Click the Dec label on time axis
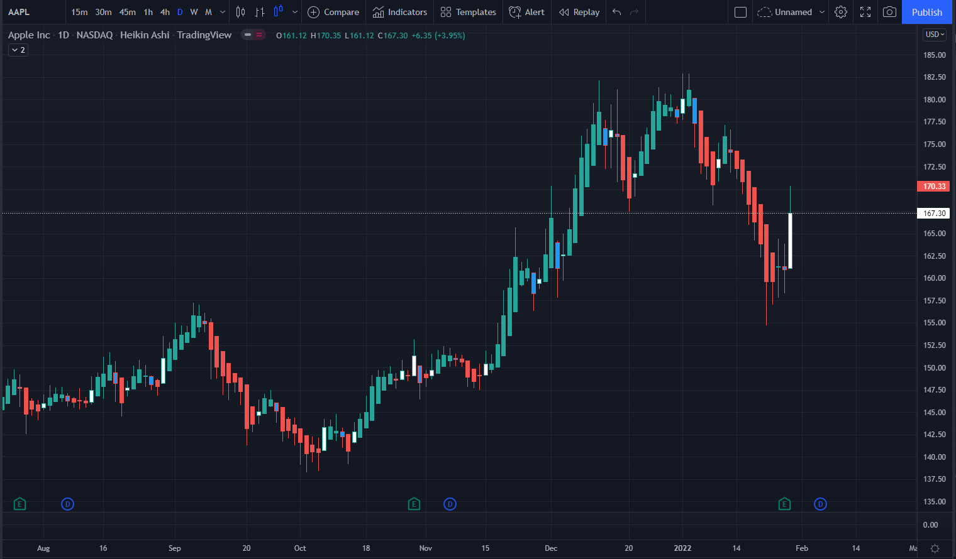 (551, 548)
